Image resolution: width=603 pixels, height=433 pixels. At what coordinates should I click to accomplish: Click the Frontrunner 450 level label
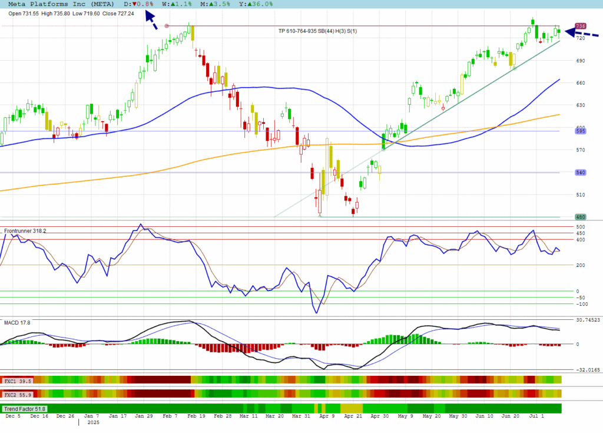[580, 234]
